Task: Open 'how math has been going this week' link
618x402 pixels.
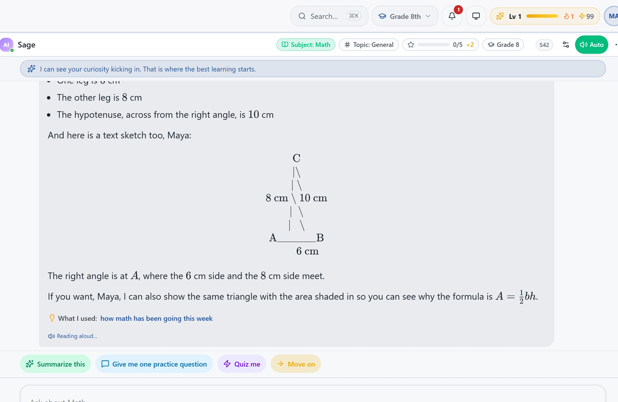Action: 157,319
